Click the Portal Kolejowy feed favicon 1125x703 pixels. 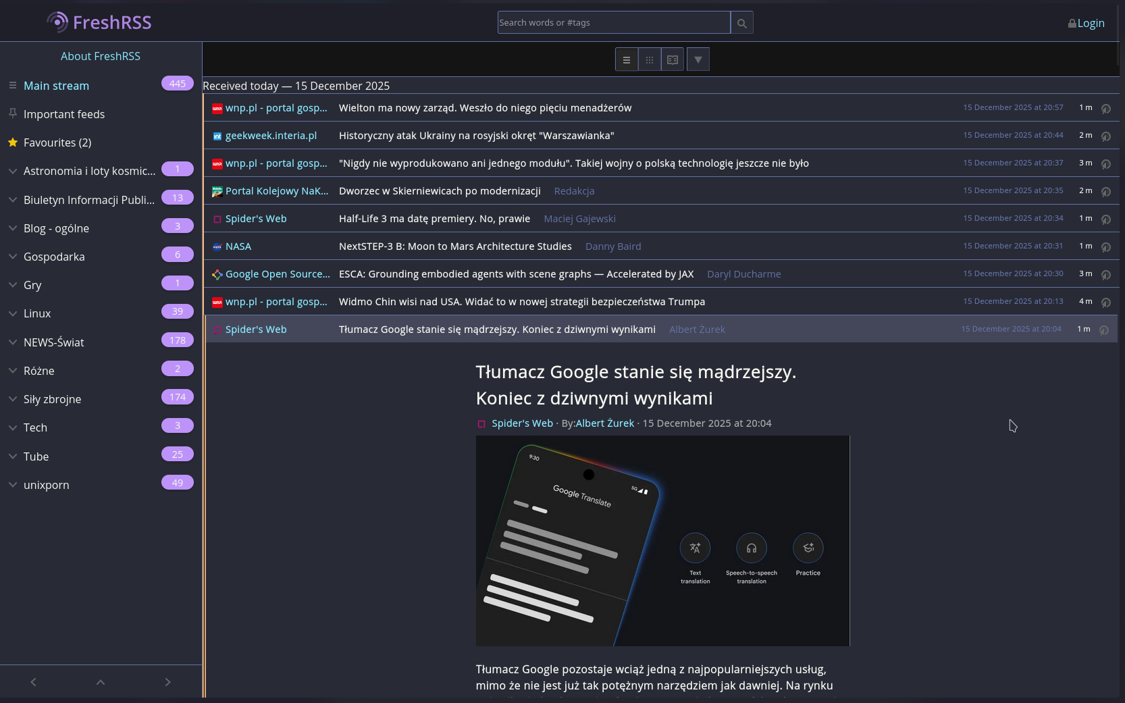(x=217, y=192)
